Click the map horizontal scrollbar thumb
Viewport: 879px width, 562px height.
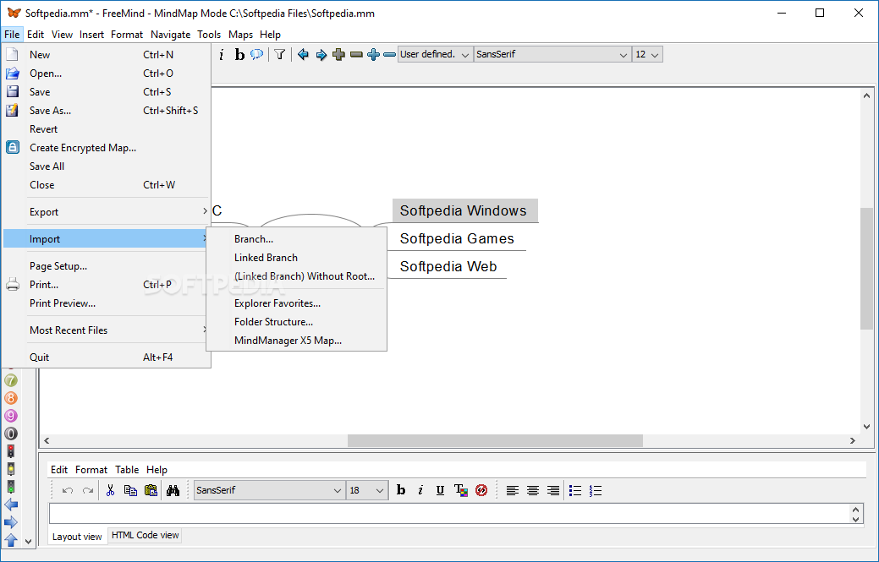[x=495, y=440]
